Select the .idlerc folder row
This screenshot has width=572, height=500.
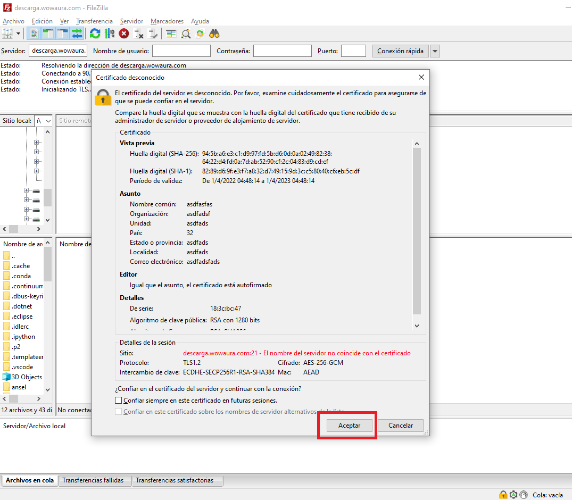point(23,327)
